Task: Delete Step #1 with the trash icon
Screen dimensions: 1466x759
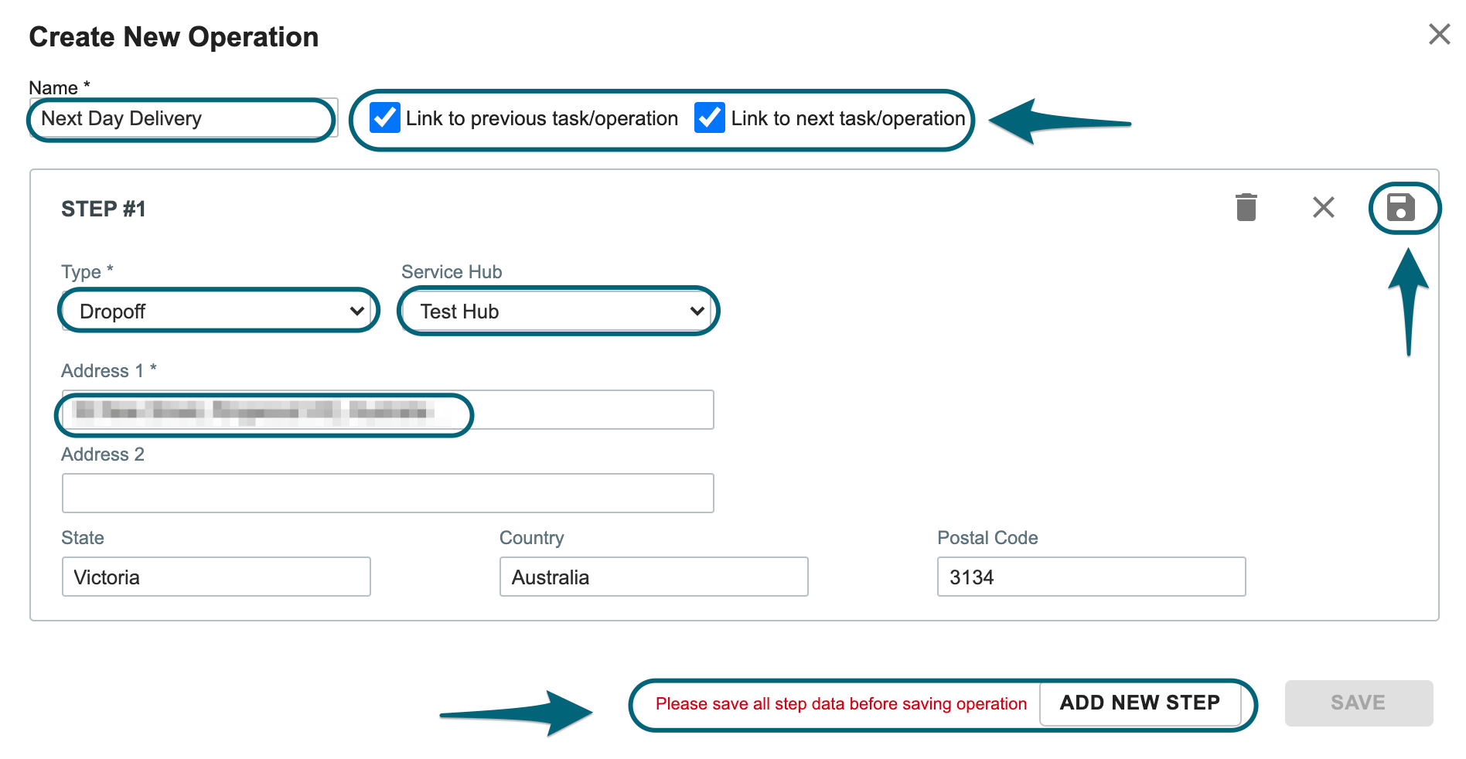Action: 1246,207
